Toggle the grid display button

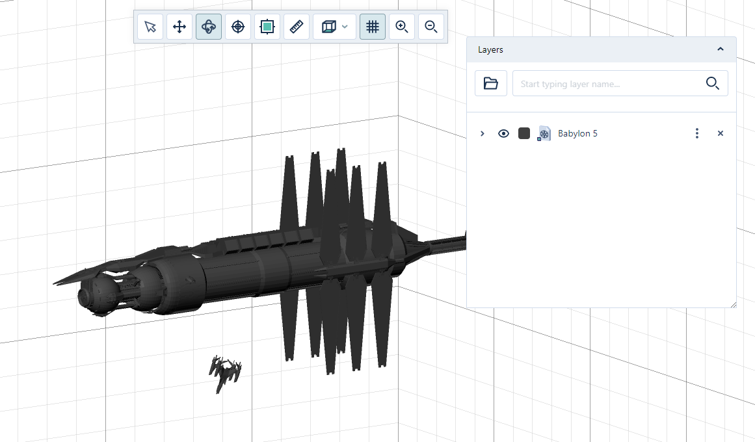tap(373, 27)
